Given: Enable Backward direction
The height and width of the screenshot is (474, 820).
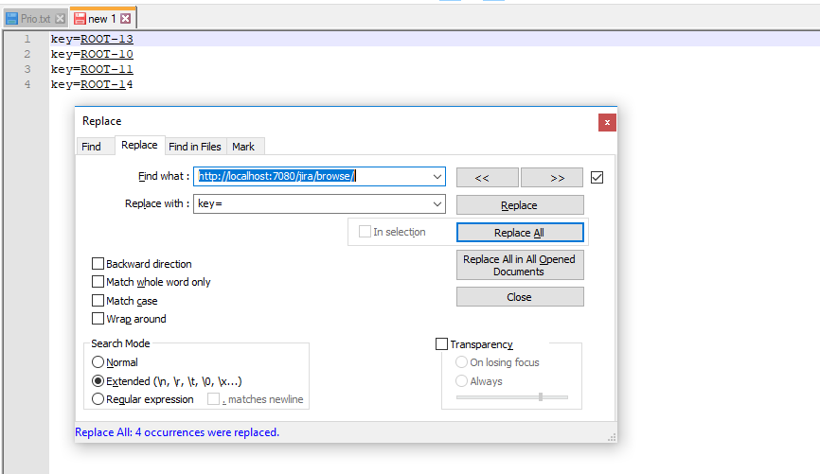Looking at the screenshot, I should click(x=98, y=263).
